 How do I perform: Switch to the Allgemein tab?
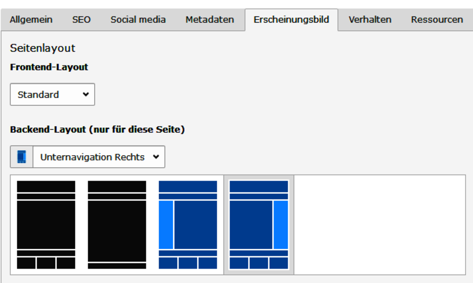(31, 20)
